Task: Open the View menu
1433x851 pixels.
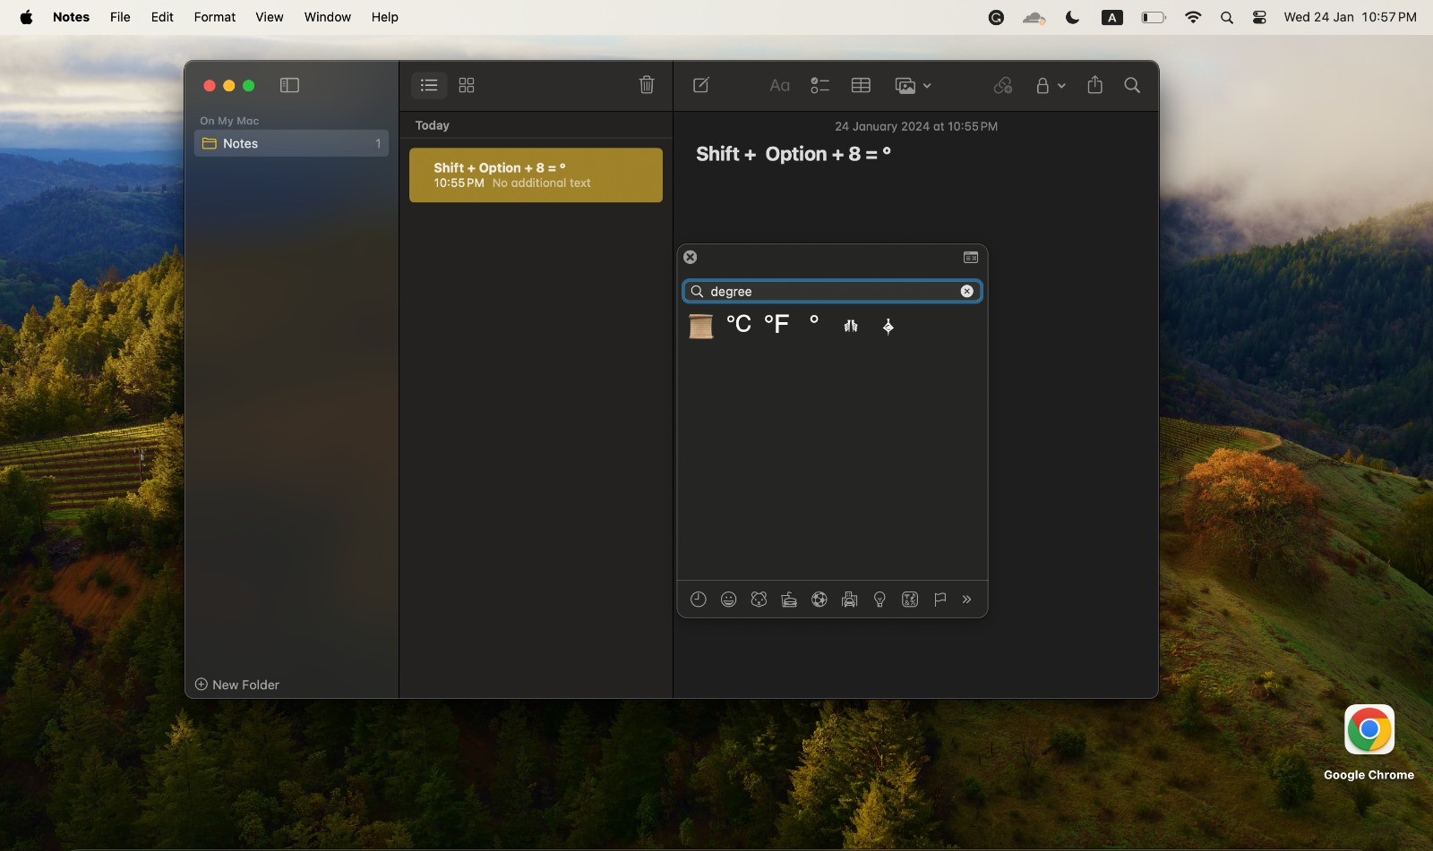Action: coord(269,17)
